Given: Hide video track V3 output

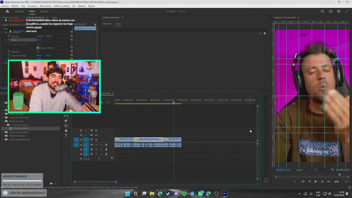Looking at the screenshot, I should pos(96,130).
